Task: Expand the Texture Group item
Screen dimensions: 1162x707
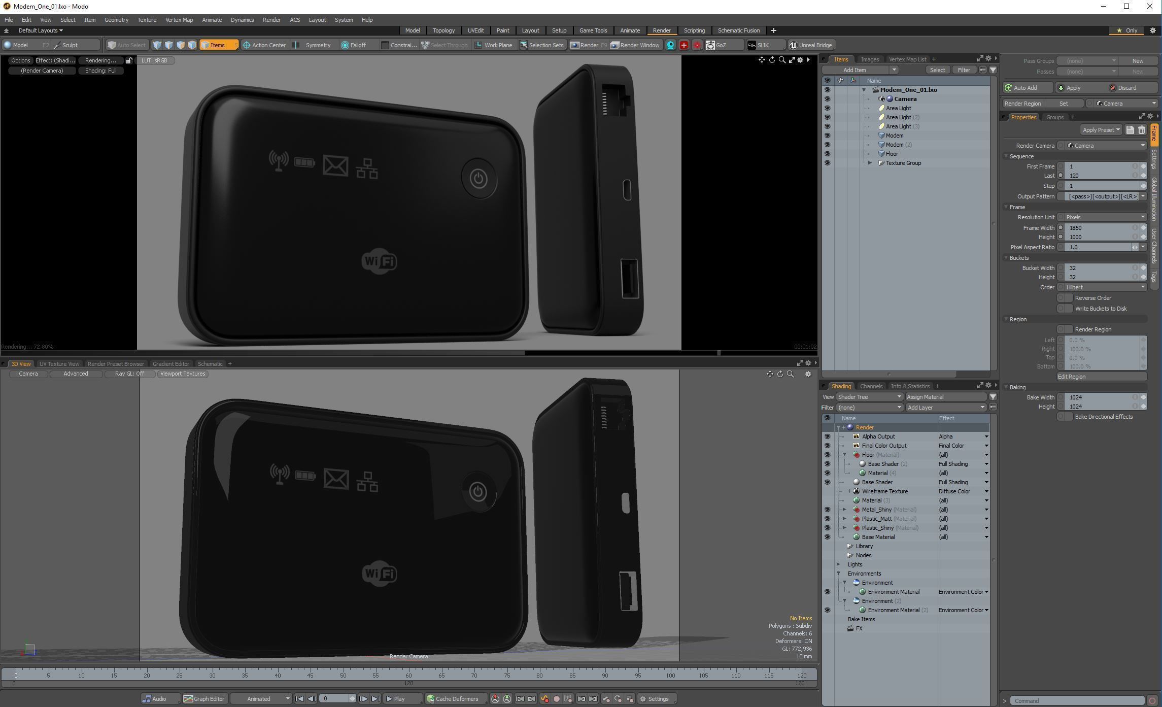Action: [870, 163]
